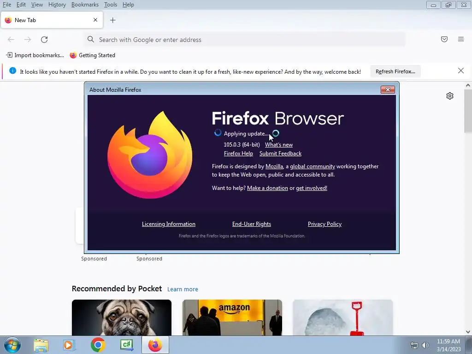Screen dimensions: 472x354
Task: Reload the current page
Action: tap(44, 40)
